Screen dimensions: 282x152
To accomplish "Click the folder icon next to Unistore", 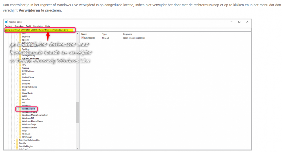I will (20, 81).
